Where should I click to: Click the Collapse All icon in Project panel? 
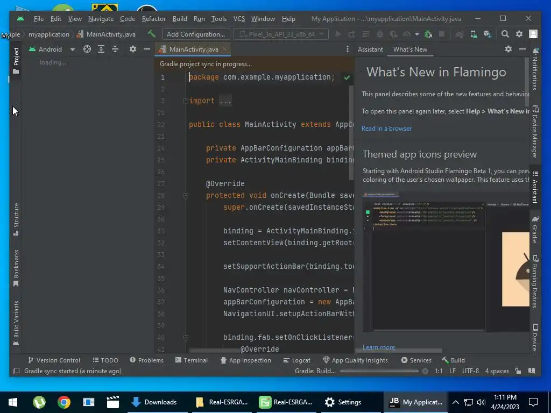(115, 49)
